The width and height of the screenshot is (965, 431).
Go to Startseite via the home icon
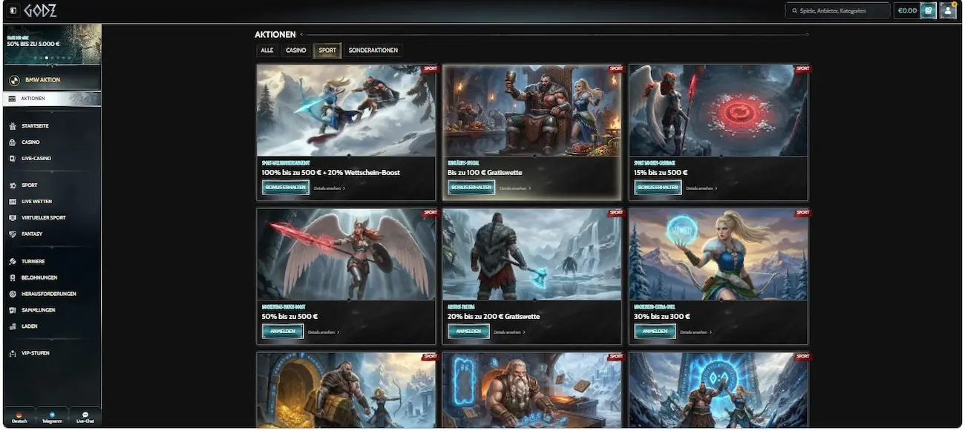click(x=13, y=126)
